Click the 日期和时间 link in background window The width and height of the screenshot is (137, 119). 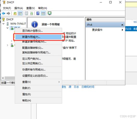88,87
